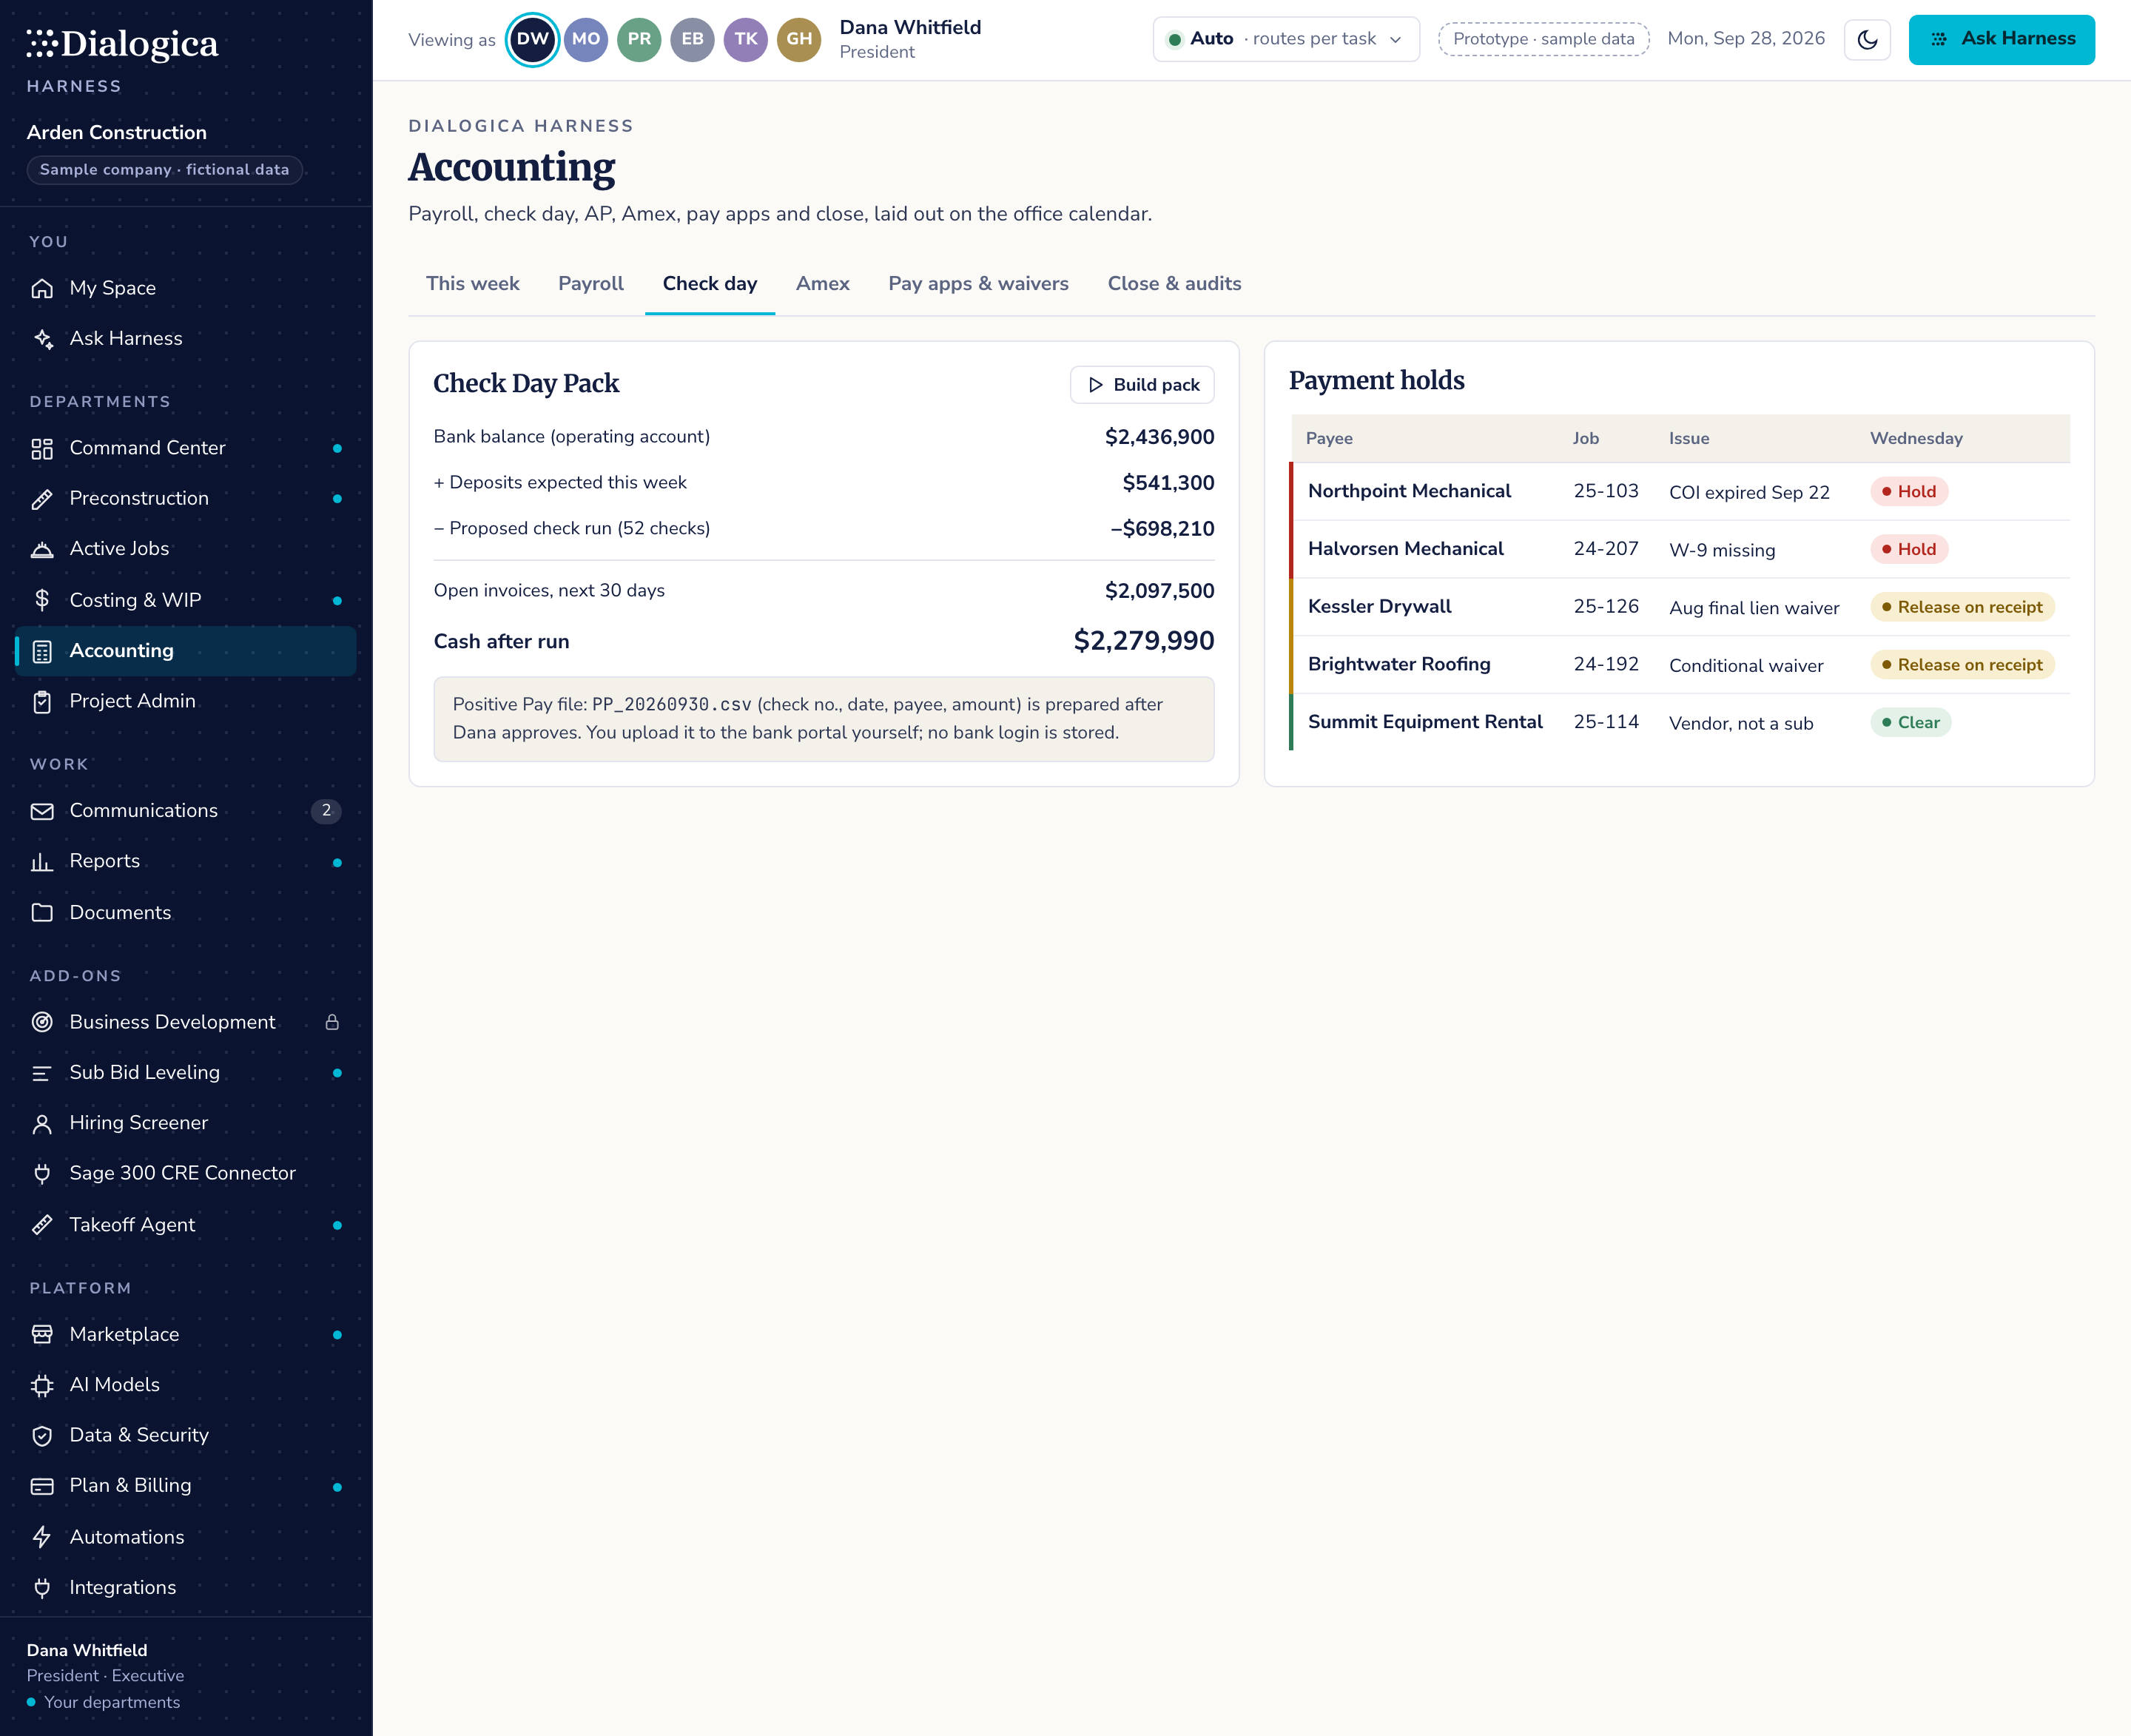Toggle dark mode with moon button
The height and width of the screenshot is (1736, 2131).
1867,40
